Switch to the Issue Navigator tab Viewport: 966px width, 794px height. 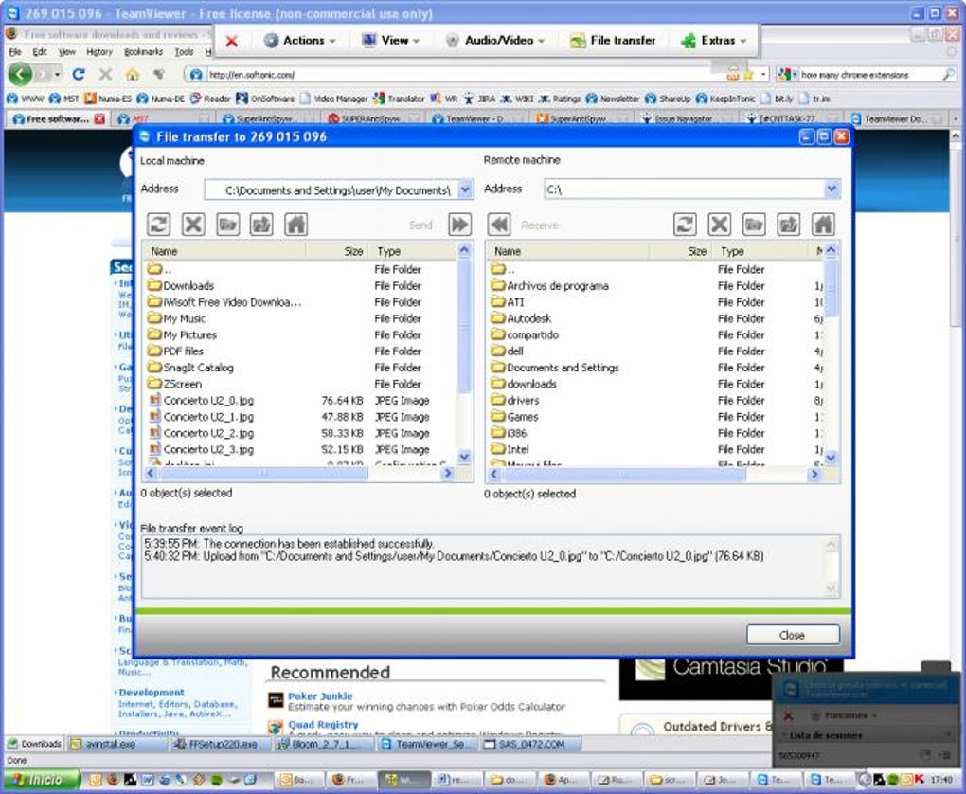(x=682, y=119)
